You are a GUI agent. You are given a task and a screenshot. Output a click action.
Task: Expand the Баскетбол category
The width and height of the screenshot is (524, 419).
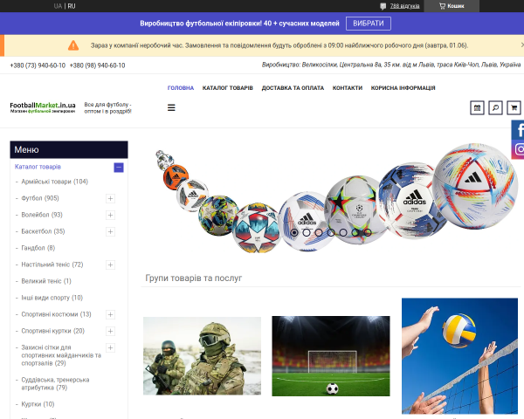coord(110,231)
